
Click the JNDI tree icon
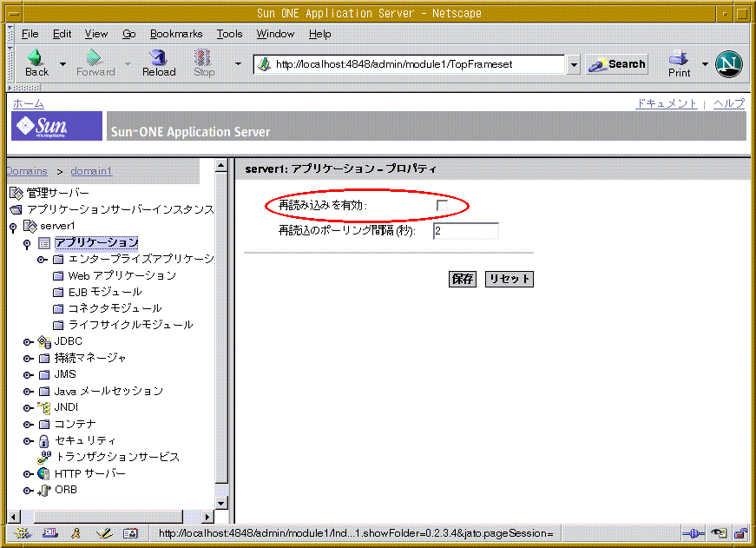tap(44, 407)
